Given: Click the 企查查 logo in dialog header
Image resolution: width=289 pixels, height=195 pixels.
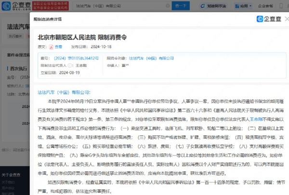Looking at the screenshot, I should tap(269, 19).
